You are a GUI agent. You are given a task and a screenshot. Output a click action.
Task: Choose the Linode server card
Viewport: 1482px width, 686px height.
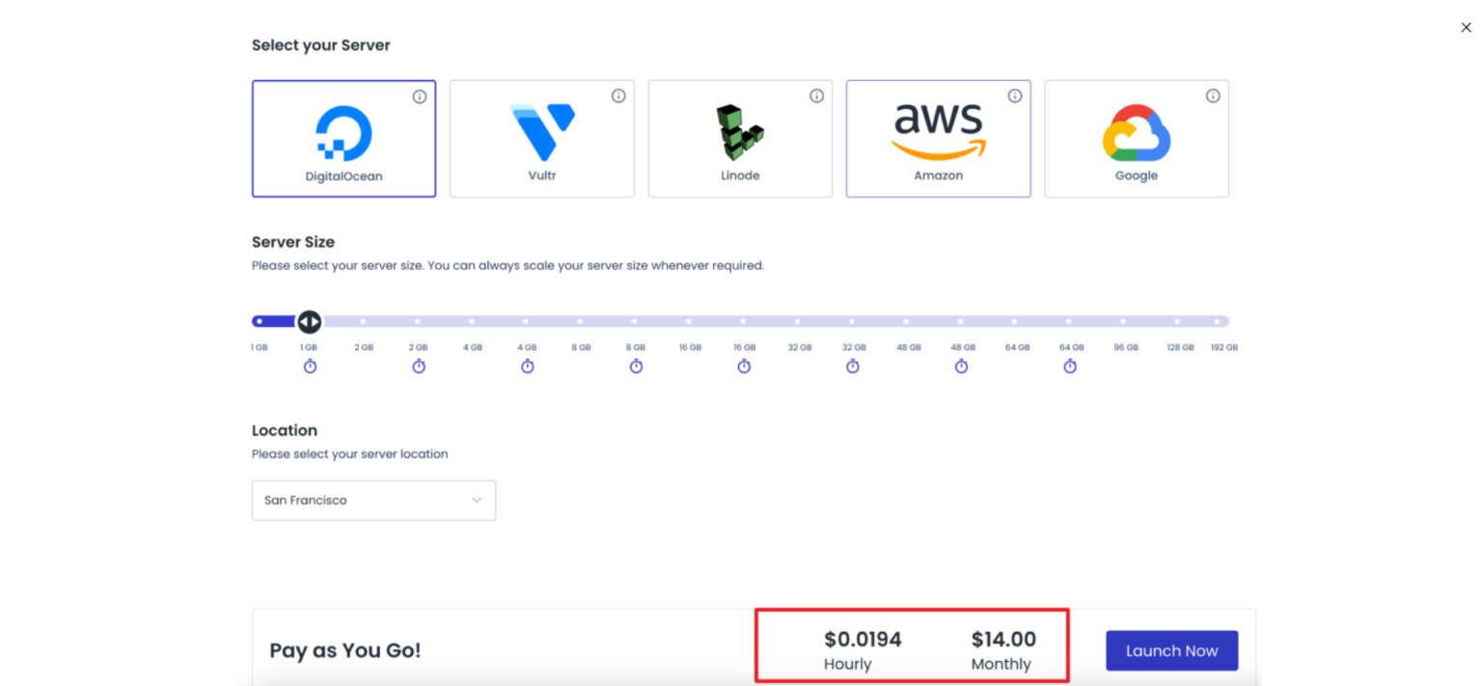pos(740,139)
